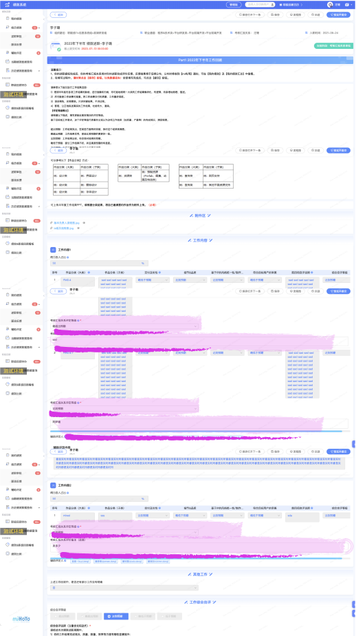Click the miHoYo logo at bottom left
This screenshot has width=356, height=636.
pos(21,618)
